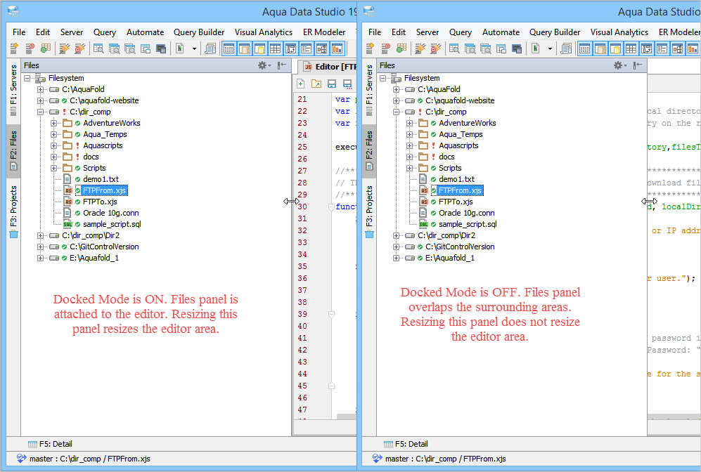The width and height of the screenshot is (701, 472).
Task: Click the connect plug icon in right window
Action: pos(420,48)
